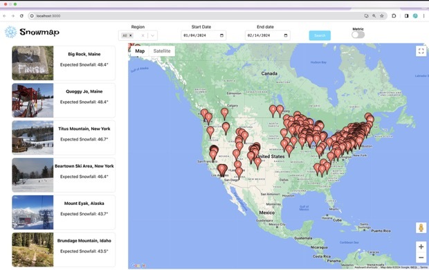Click the Street View pegman icon
This screenshot has width=429, height=270.
[421, 228]
